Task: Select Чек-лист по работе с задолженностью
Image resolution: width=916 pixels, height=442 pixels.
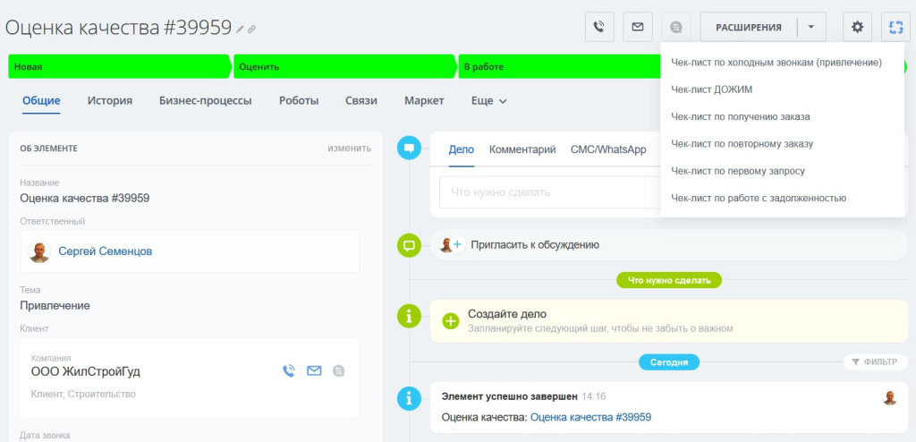Action: point(759,198)
